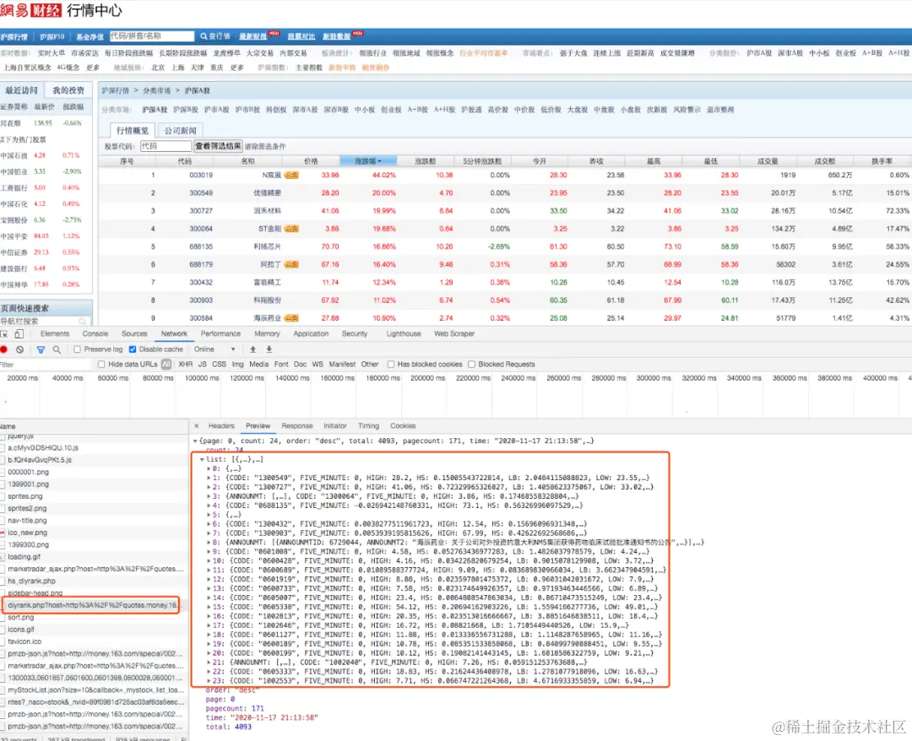
Task: Switch to the Response tab
Action: [x=297, y=426]
